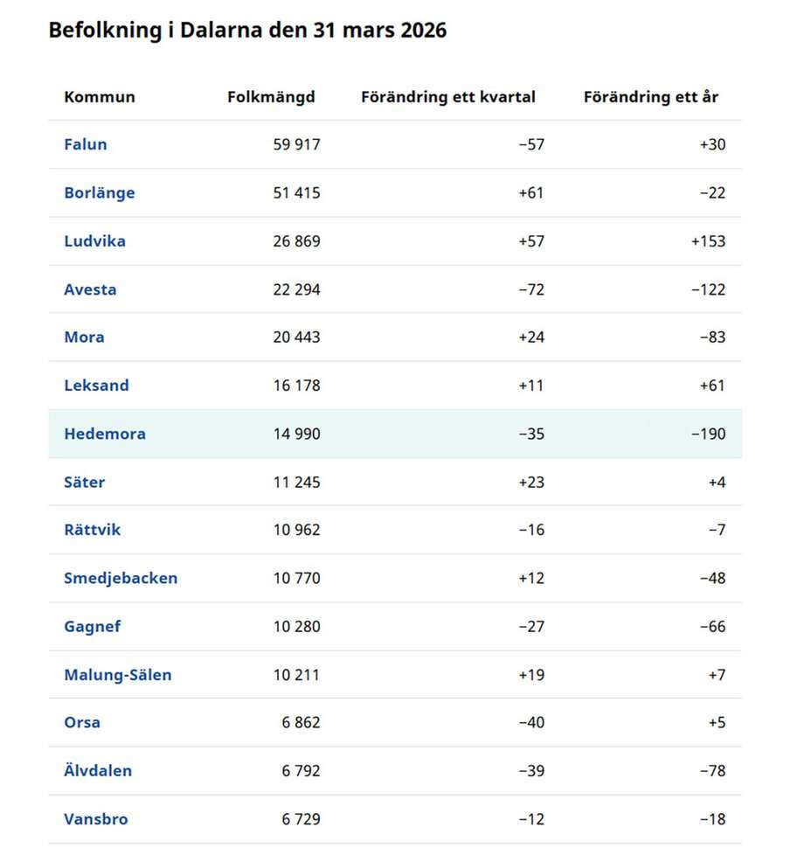Select Falun's population value 59 917
Screen dimensions: 804x862
(x=297, y=144)
